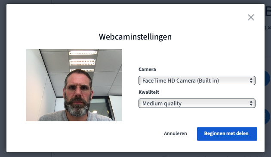271x157 pixels.
Task: Click the Camera field label
Action: (147, 69)
